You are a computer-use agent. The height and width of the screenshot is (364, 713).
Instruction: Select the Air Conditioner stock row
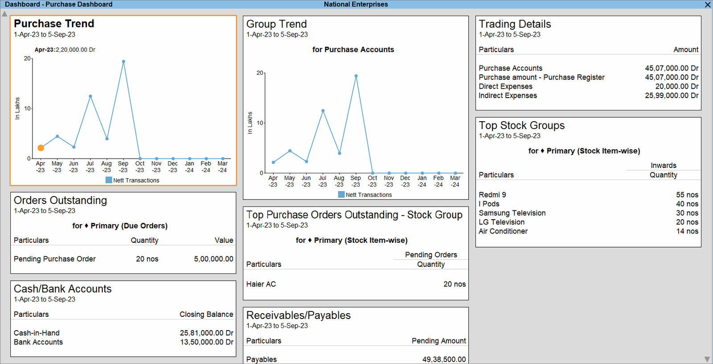tap(589, 231)
